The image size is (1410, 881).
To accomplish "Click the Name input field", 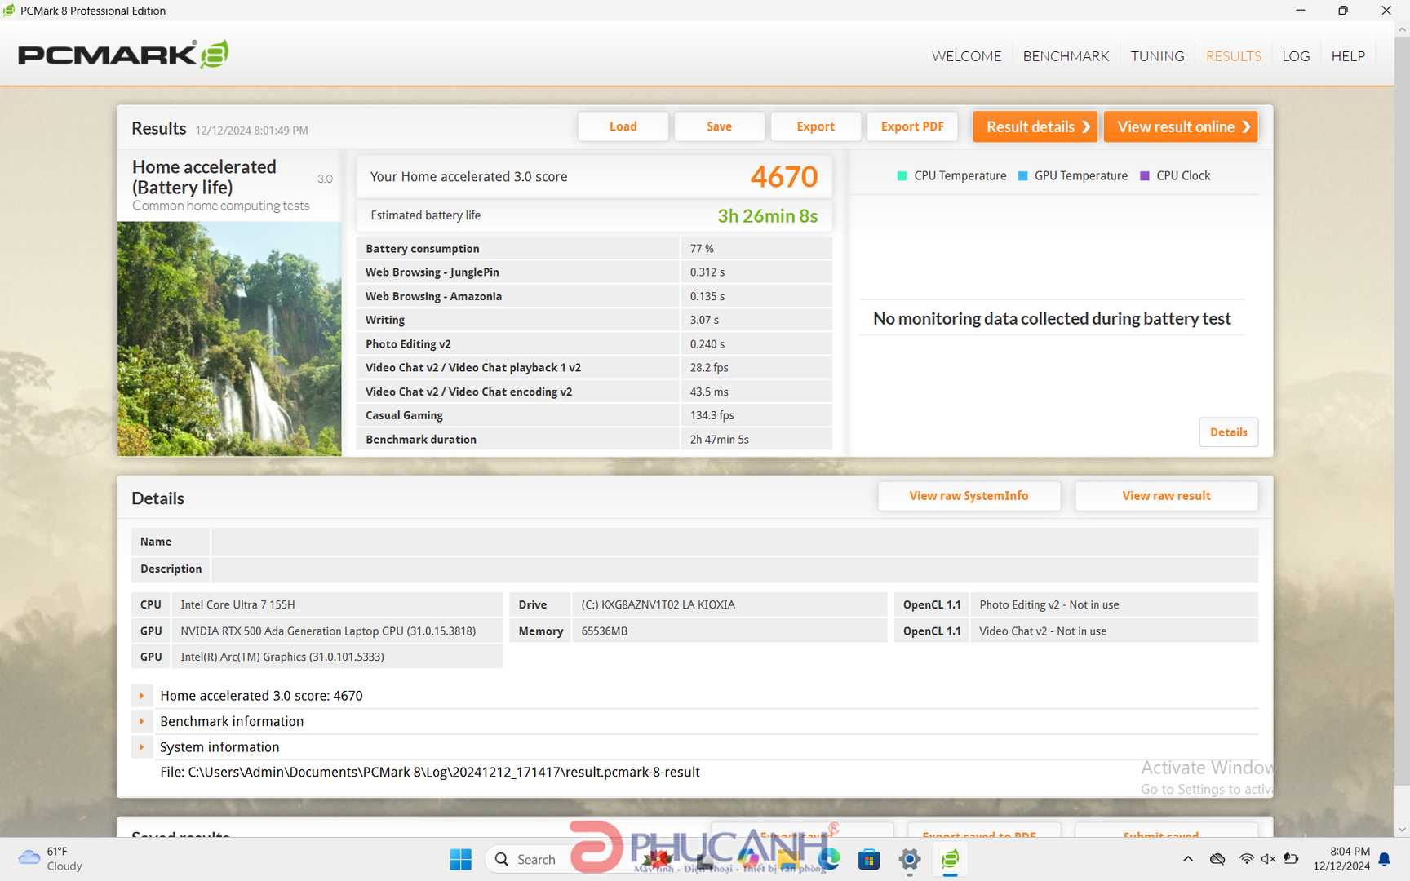I will point(734,542).
